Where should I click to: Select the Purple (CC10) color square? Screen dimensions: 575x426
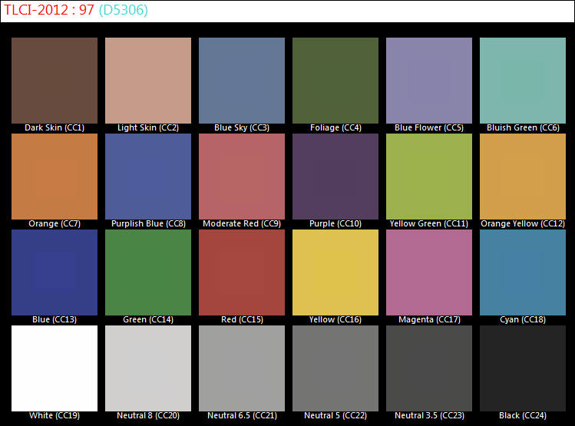tap(335, 176)
